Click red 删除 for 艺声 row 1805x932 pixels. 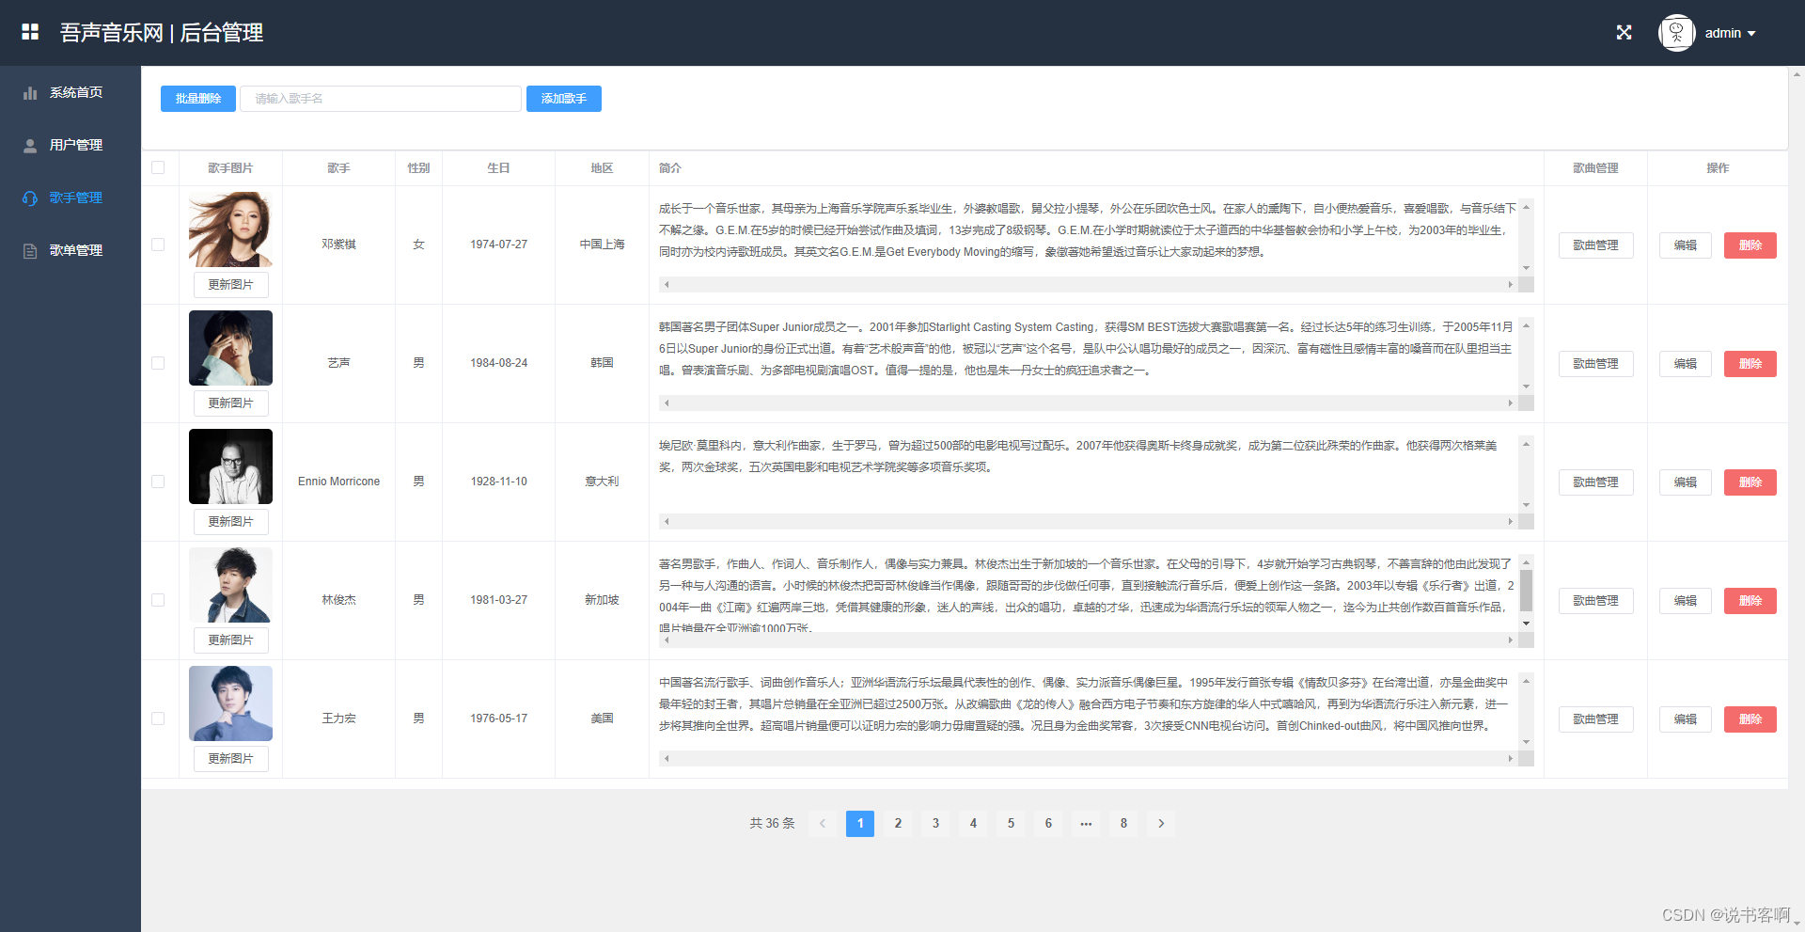click(x=1750, y=364)
